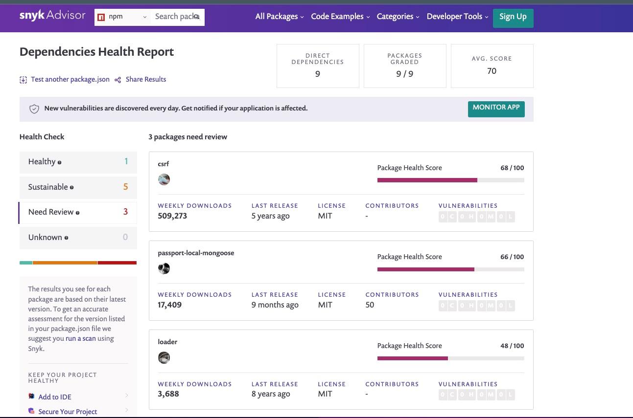Click the loader health score bar
The image size is (633, 418).
(450, 358)
